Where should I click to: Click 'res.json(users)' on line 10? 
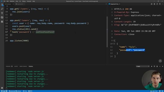point(21,12)
